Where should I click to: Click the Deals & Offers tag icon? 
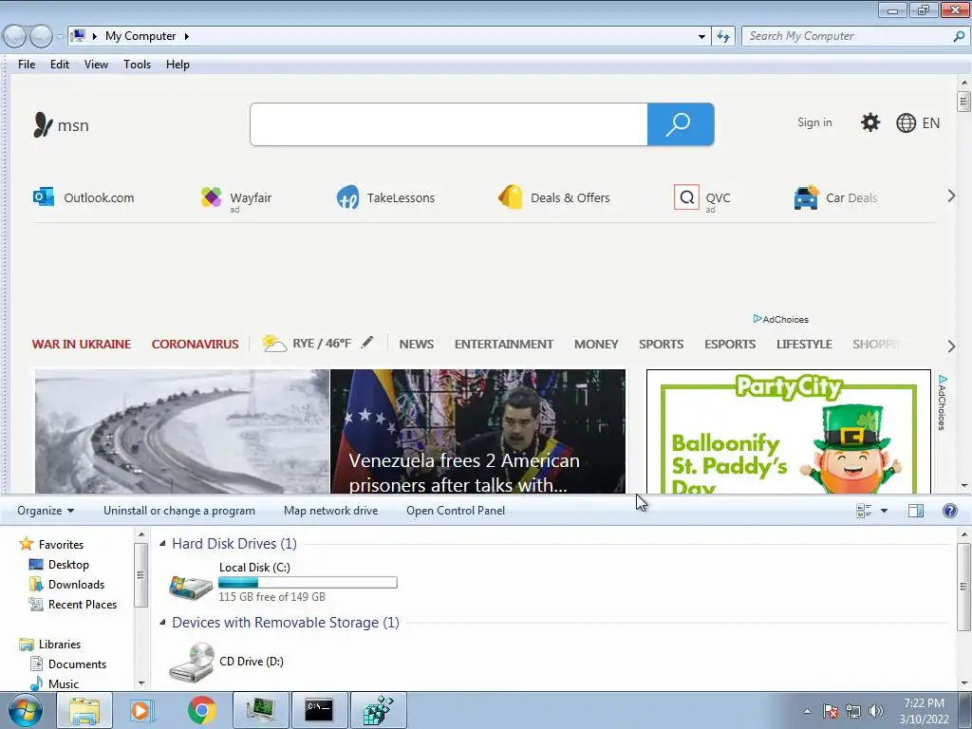point(511,197)
